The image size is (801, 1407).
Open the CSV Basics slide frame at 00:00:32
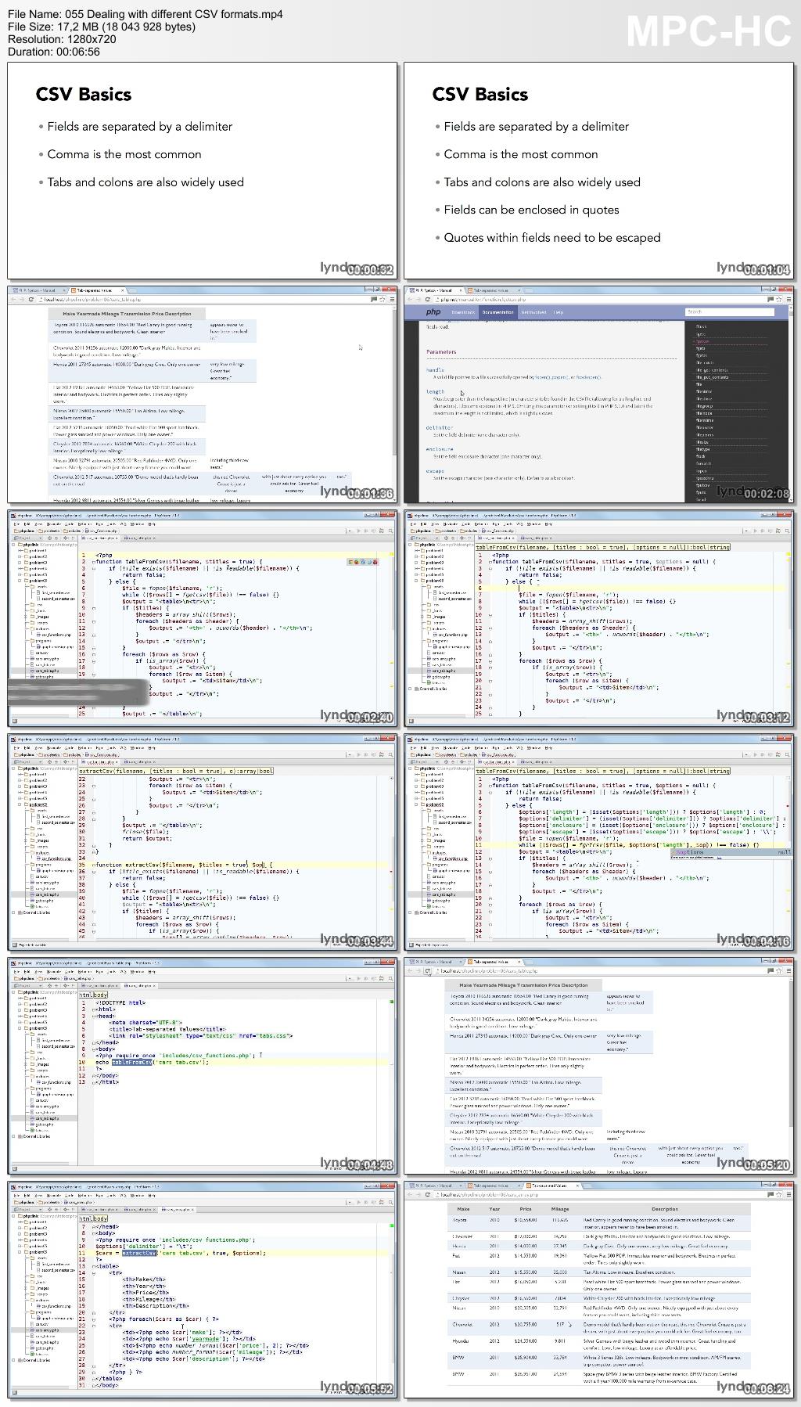point(203,171)
